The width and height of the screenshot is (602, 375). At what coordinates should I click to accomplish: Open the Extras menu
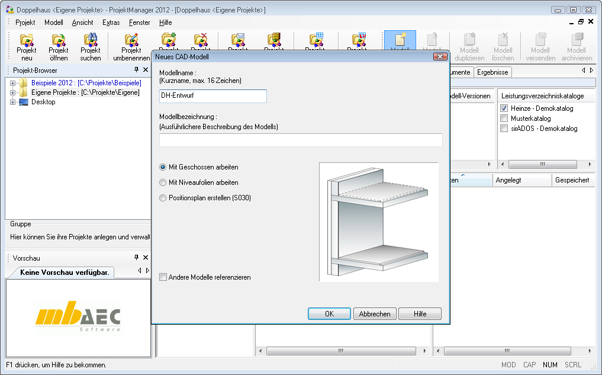111,23
